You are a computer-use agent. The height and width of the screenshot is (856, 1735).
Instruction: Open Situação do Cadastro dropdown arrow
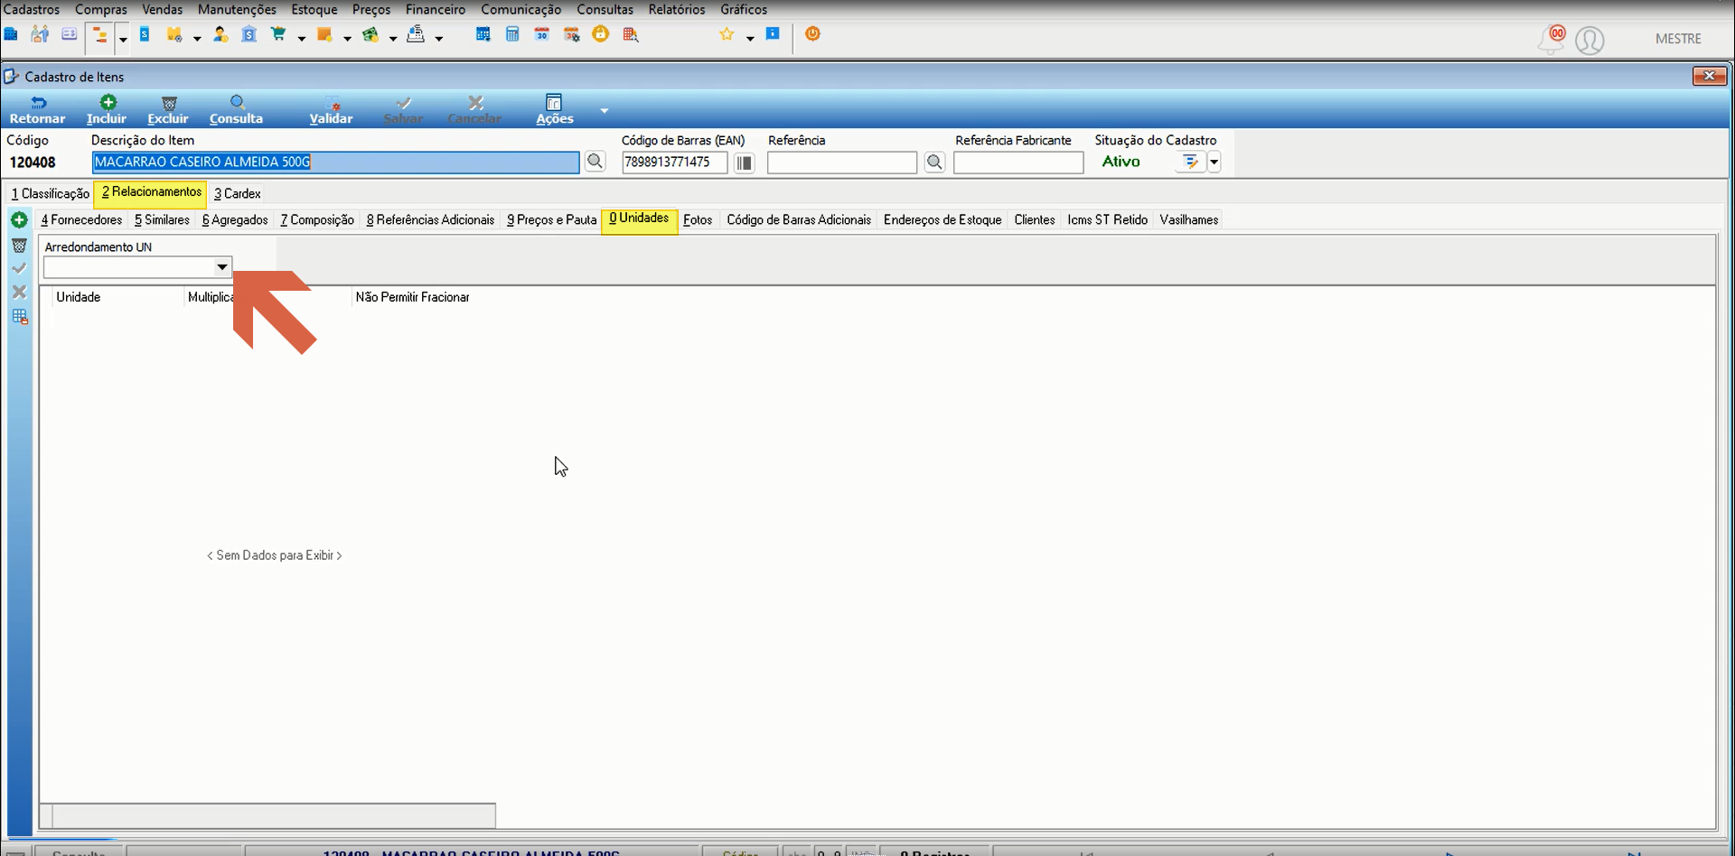coord(1214,163)
